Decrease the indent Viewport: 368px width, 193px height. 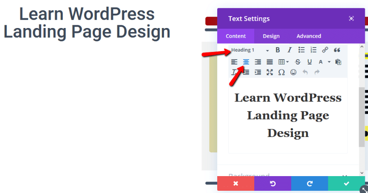(246, 72)
